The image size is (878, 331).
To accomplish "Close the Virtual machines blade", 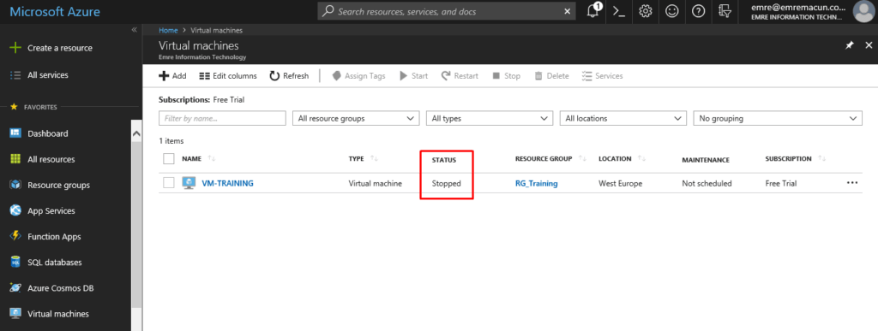I will 869,45.
